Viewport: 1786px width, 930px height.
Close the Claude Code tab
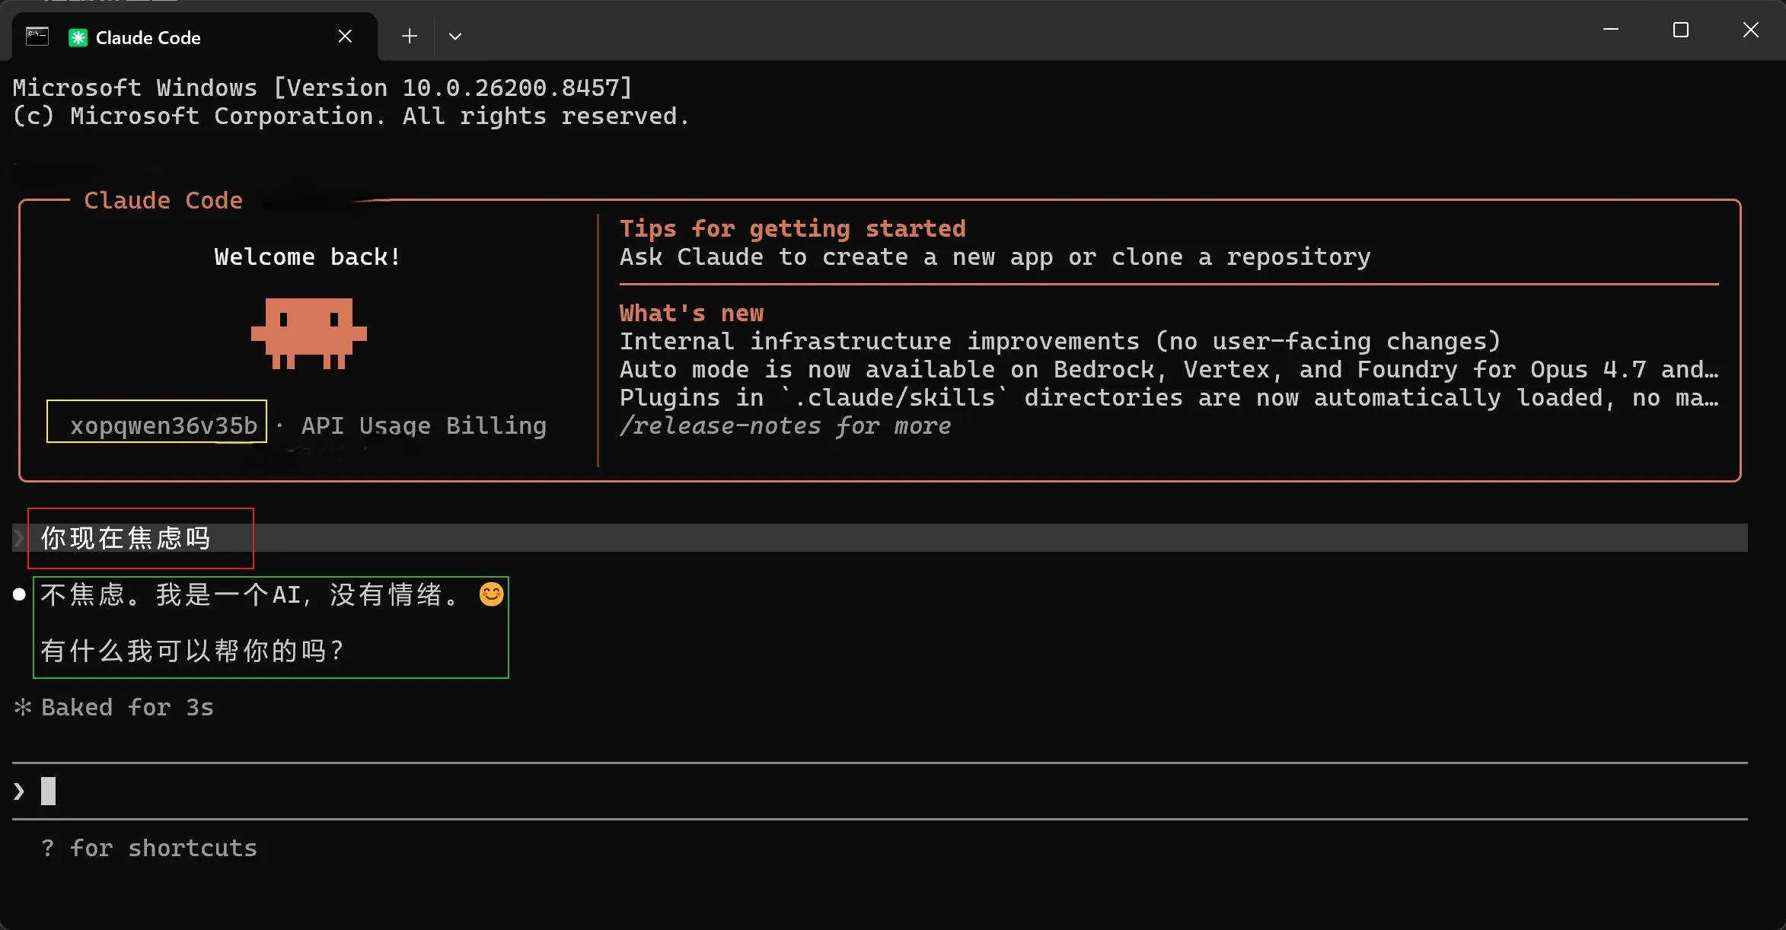345,37
